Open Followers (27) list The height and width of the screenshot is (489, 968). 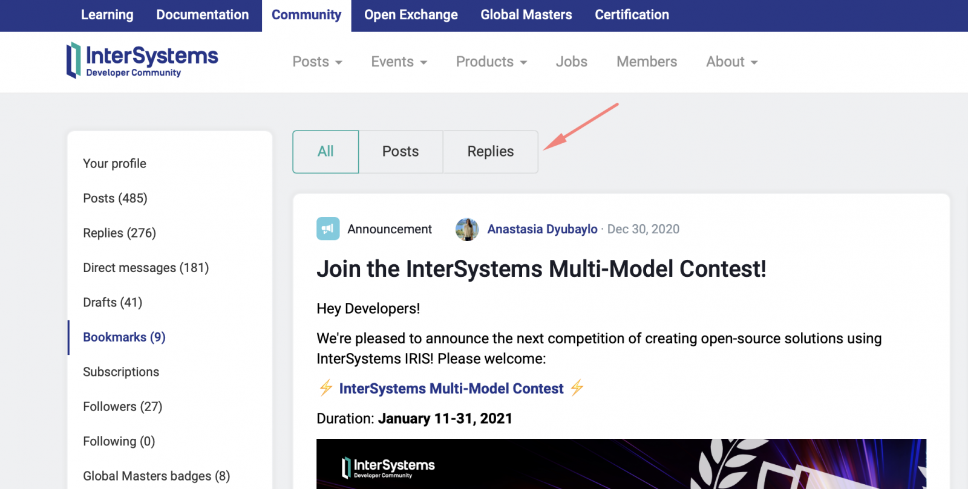123,407
